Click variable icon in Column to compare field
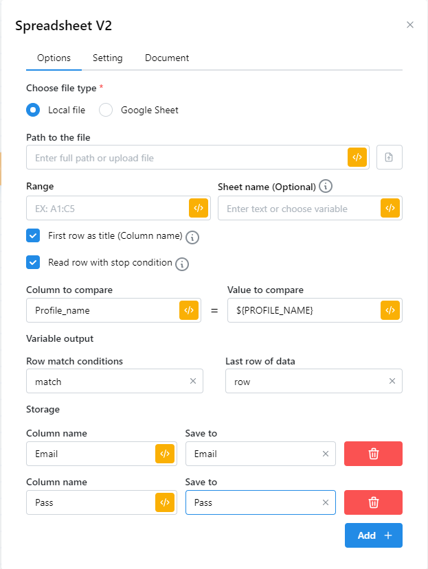The height and width of the screenshot is (569, 428). 188,310
